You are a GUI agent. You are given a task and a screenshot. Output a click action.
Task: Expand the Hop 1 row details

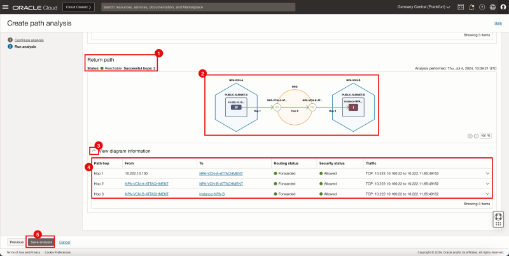click(487, 173)
